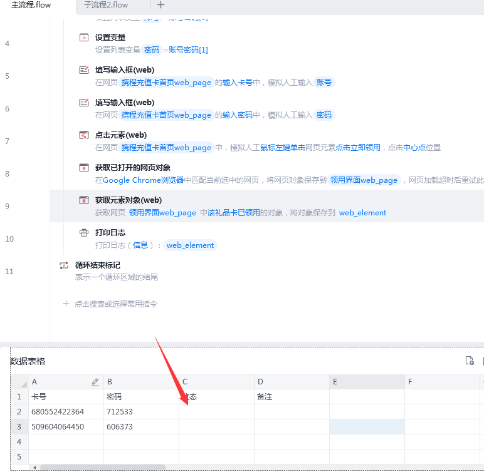This screenshot has height=472, width=484.
Task: Click the web_element output variable in step 9
Action: coord(362,213)
